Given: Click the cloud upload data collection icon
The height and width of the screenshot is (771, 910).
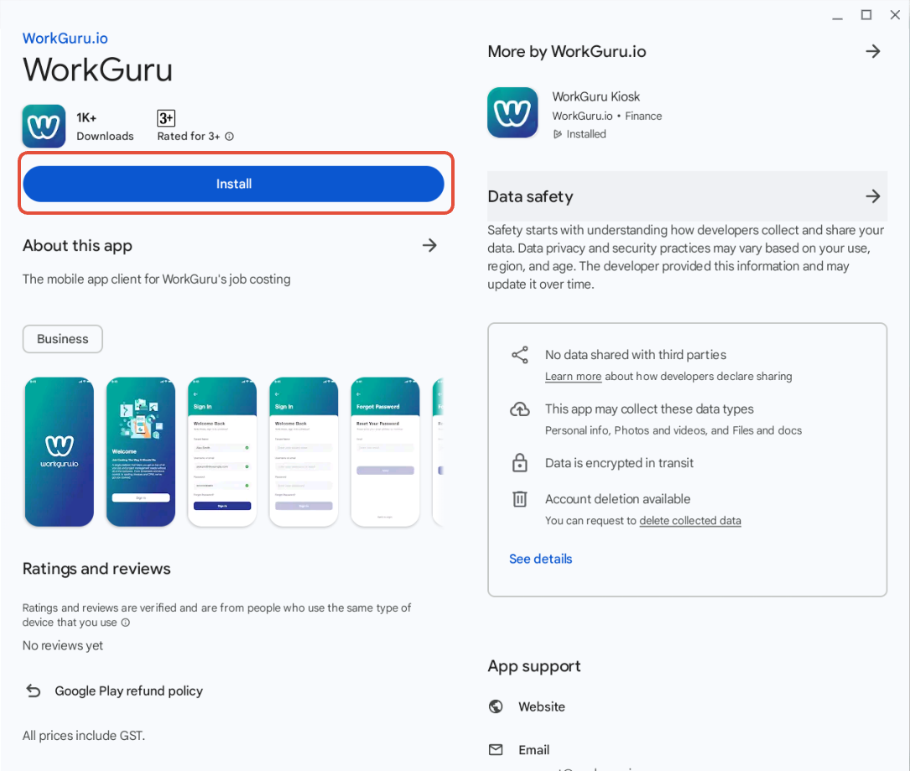Looking at the screenshot, I should click(519, 409).
